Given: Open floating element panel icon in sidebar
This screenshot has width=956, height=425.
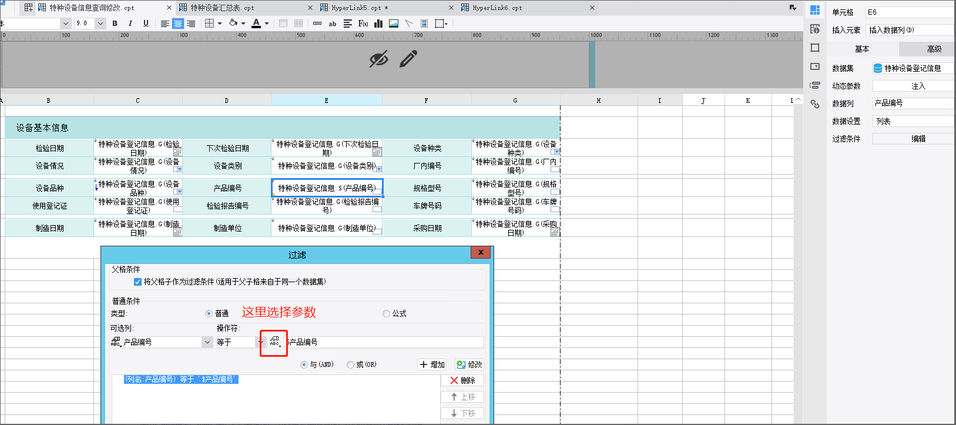Looking at the screenshot, I should 815,48.
